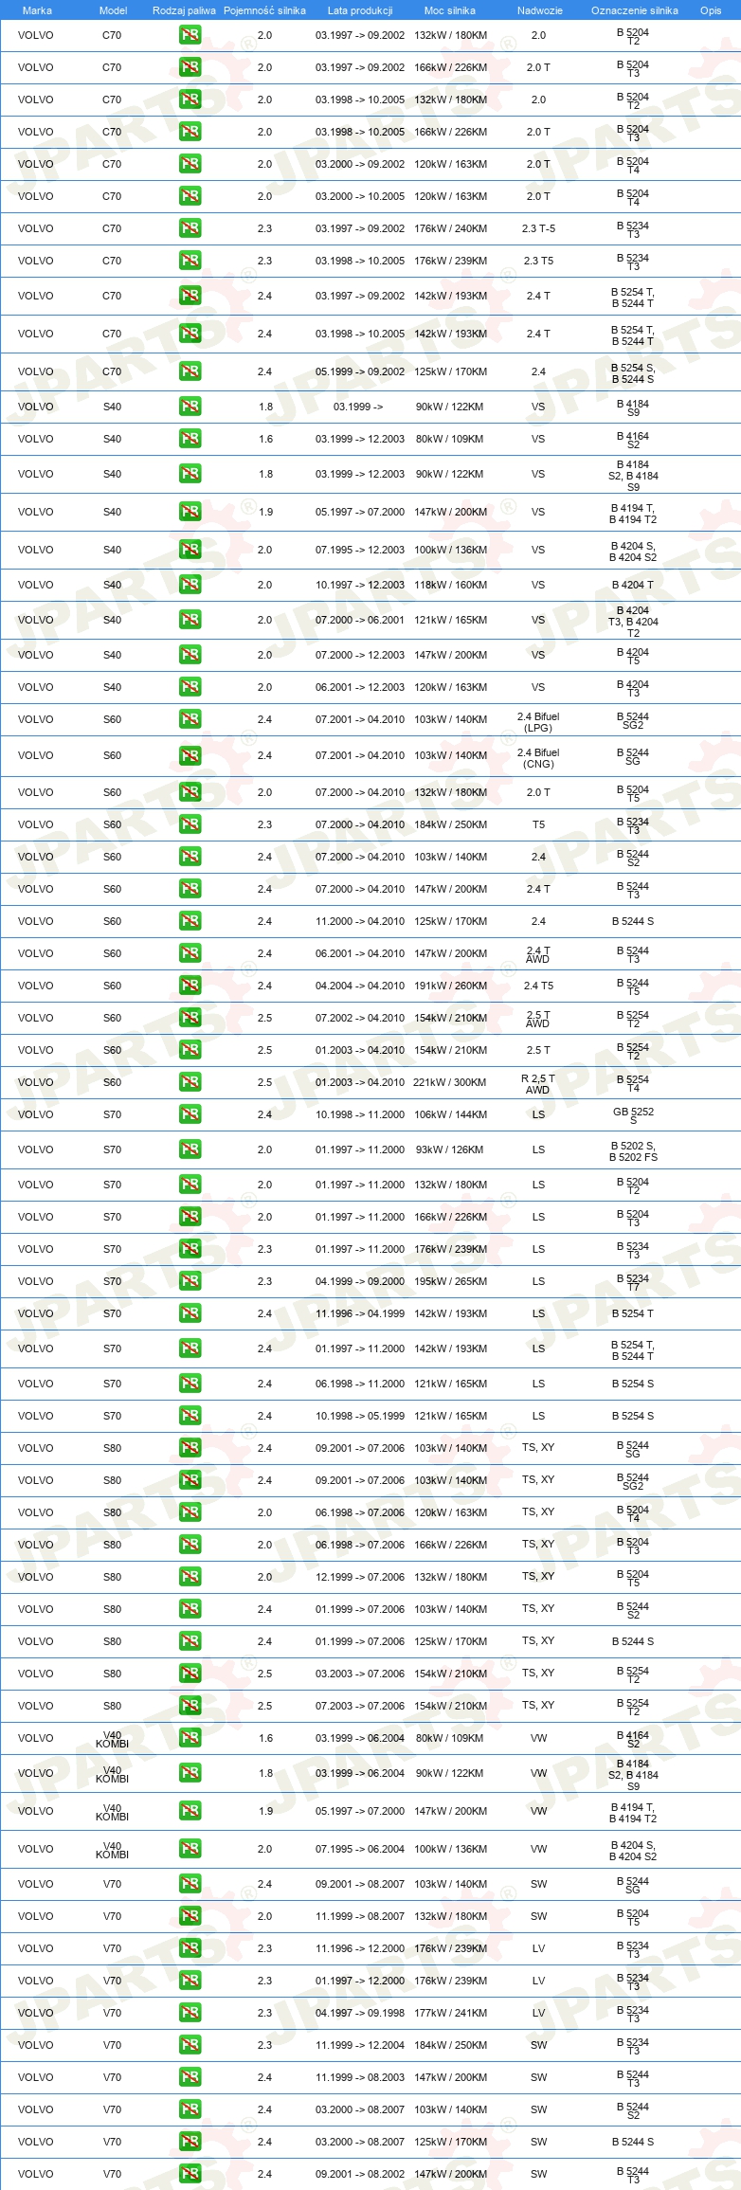Select the power cell 221kW / 300KM

coord(450,1082)
